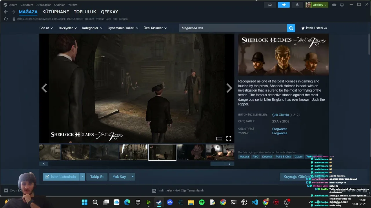Open the Steam menu
Viewport: 371px width, 208px height.
(13, 5)
